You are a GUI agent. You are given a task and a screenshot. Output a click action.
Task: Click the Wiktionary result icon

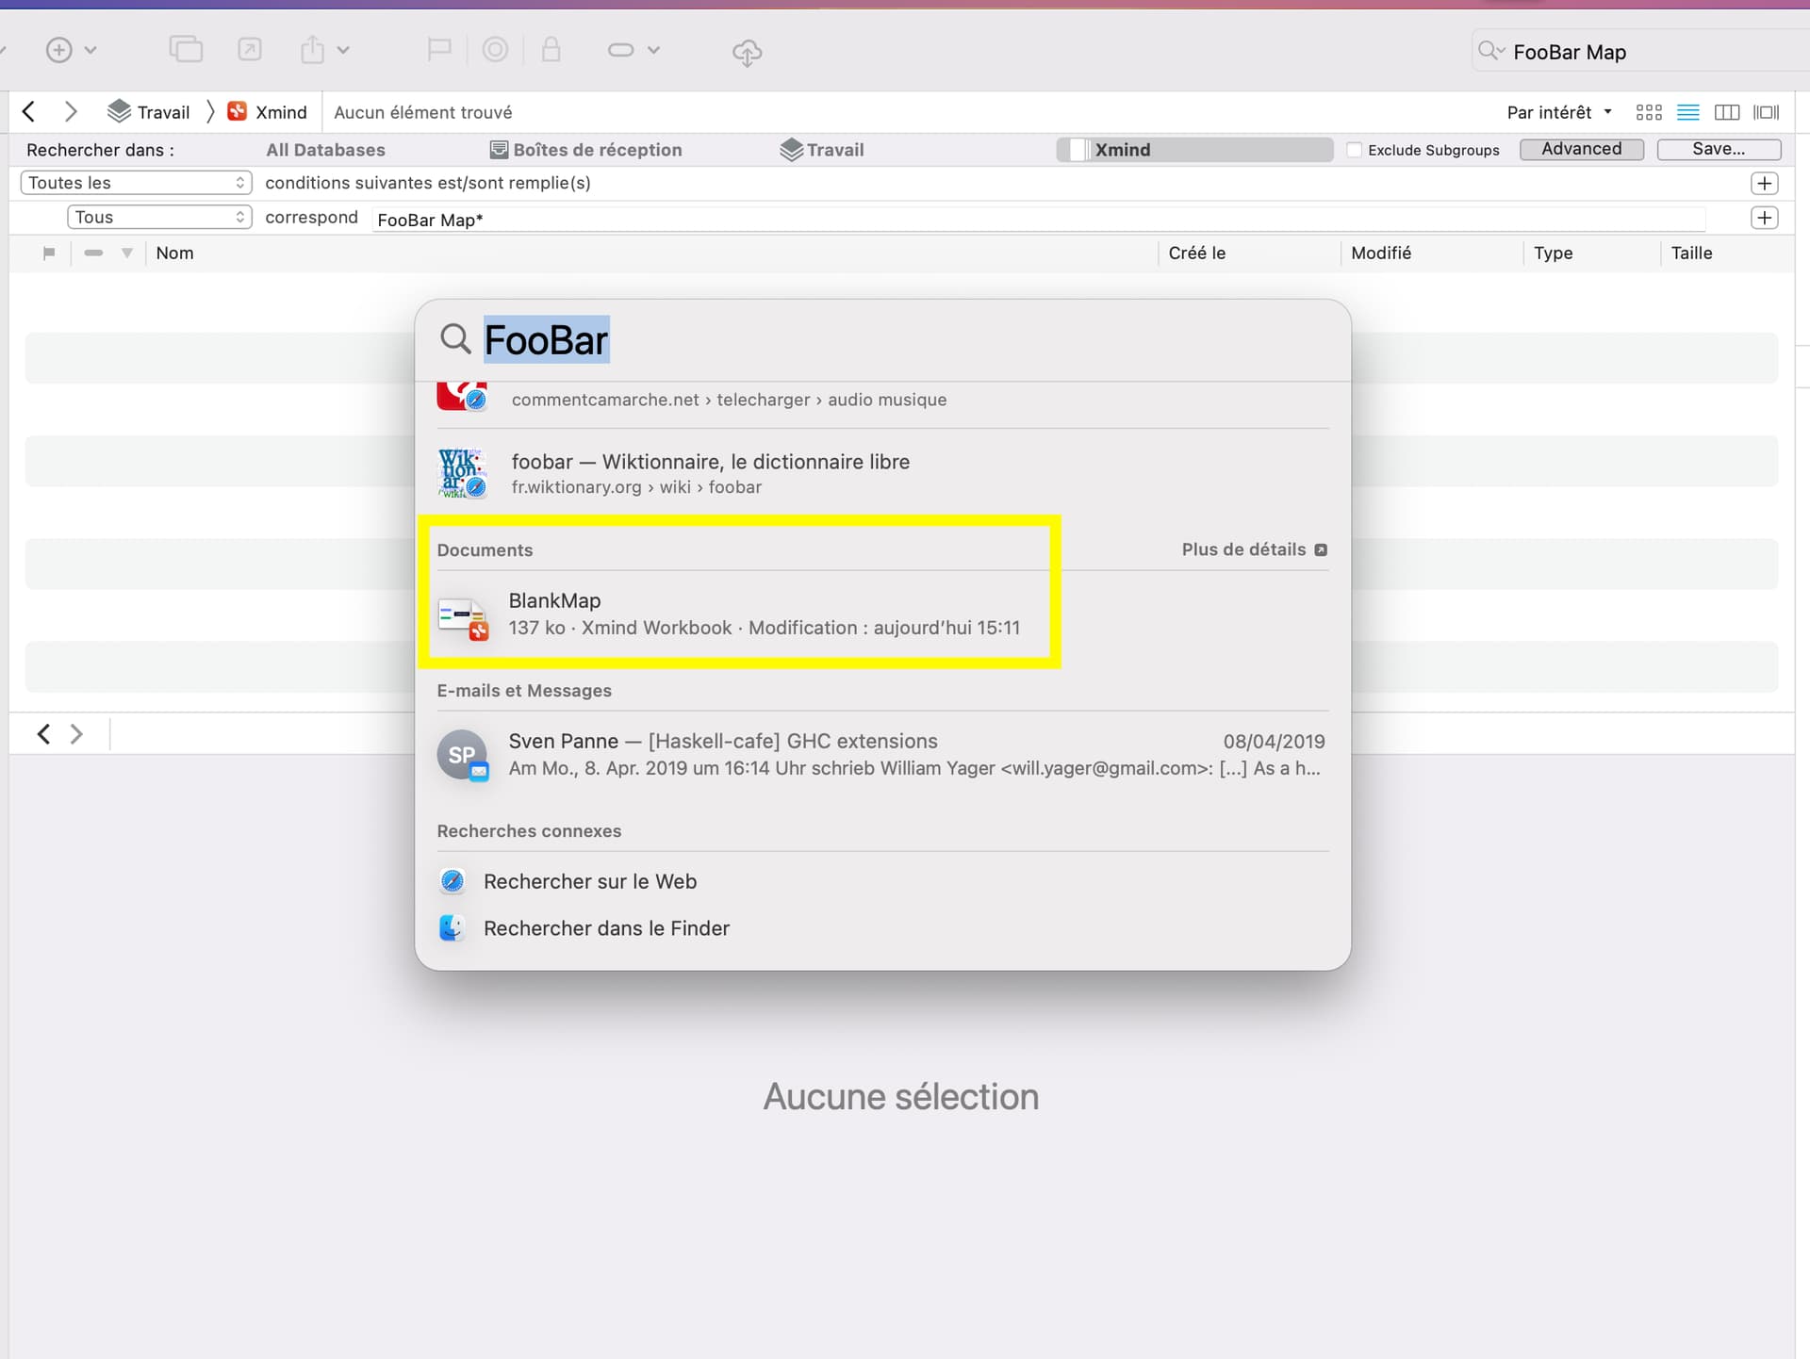pos(463,473)
